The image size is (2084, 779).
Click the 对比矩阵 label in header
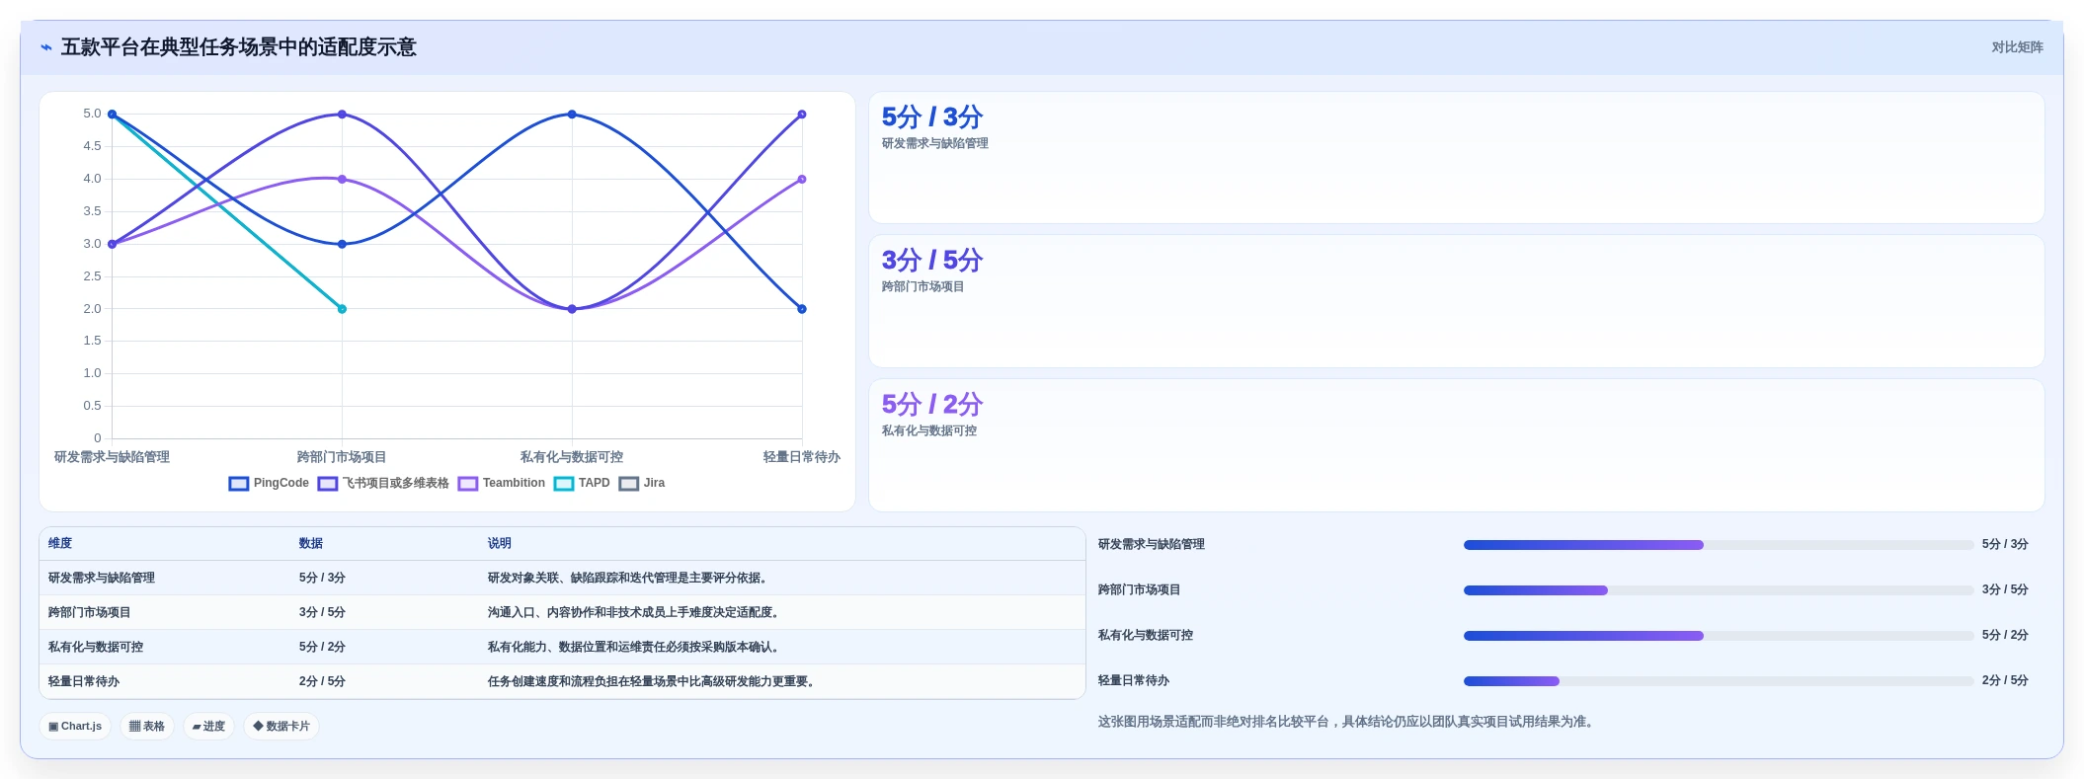coord(2017,47)
